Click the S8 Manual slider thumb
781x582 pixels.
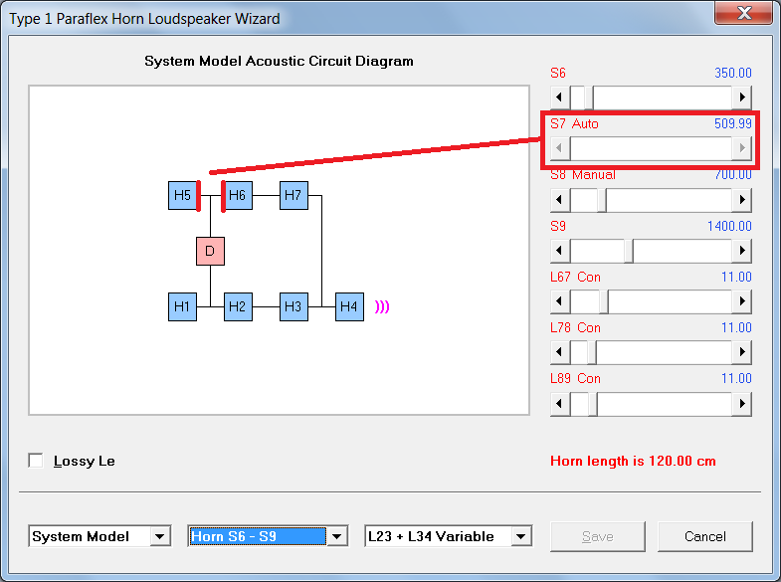point(602,200)
